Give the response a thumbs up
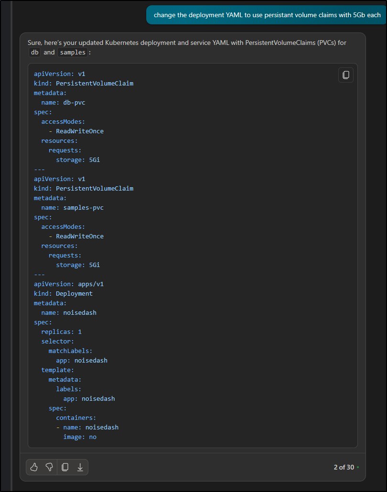 [34, 467]
